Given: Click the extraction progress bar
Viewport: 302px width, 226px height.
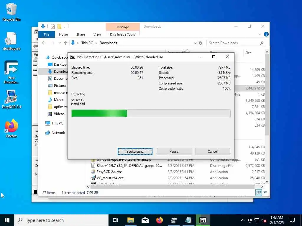Looking at the screenshot, I should (151, 113).
